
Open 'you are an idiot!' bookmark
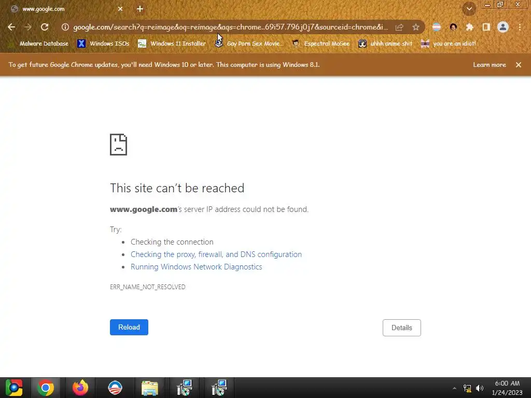click(x=449, y=44)
